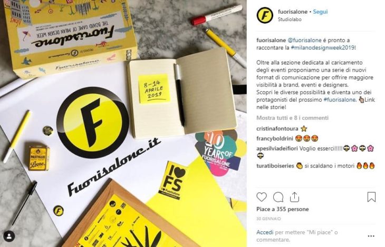
Task: Open turatiboiseries commenter profile
Action: point(275,166)
